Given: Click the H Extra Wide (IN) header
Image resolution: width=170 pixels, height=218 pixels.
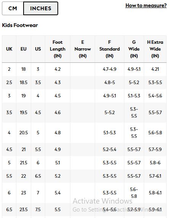Looking at the screenshot, I should tap(155, 49).
